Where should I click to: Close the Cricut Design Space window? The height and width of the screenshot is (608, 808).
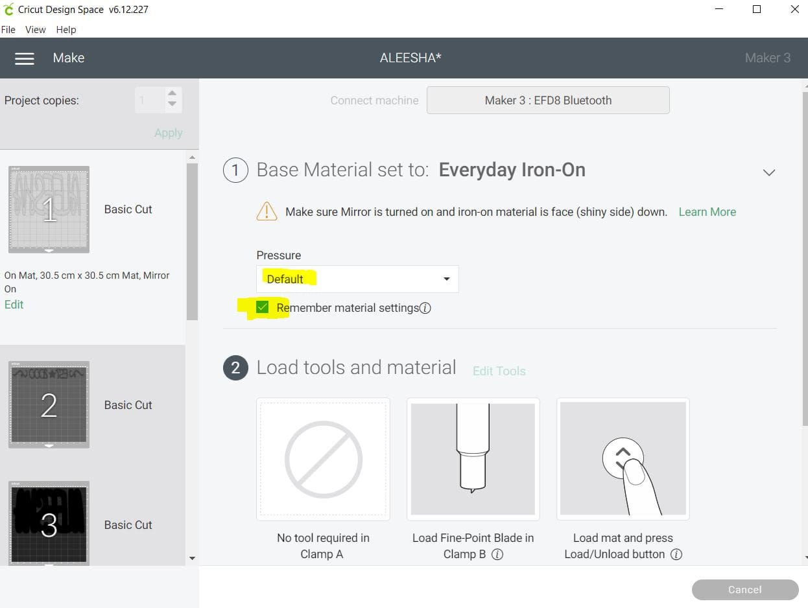tap(794, 9)
